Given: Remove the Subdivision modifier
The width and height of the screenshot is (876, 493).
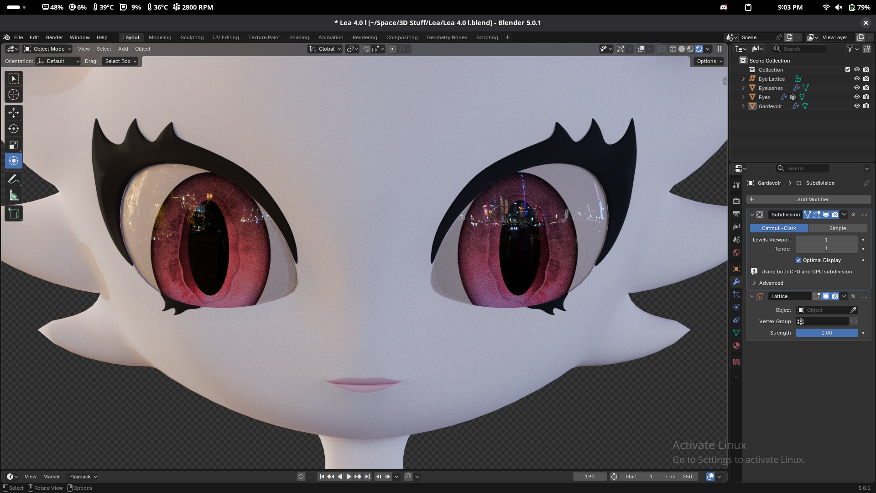Looking at the screenshot, I should click(853, 215).
